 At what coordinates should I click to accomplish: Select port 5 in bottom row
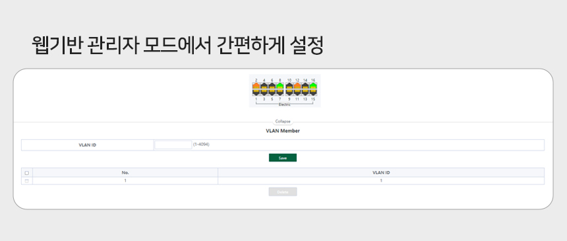(272, 92)
